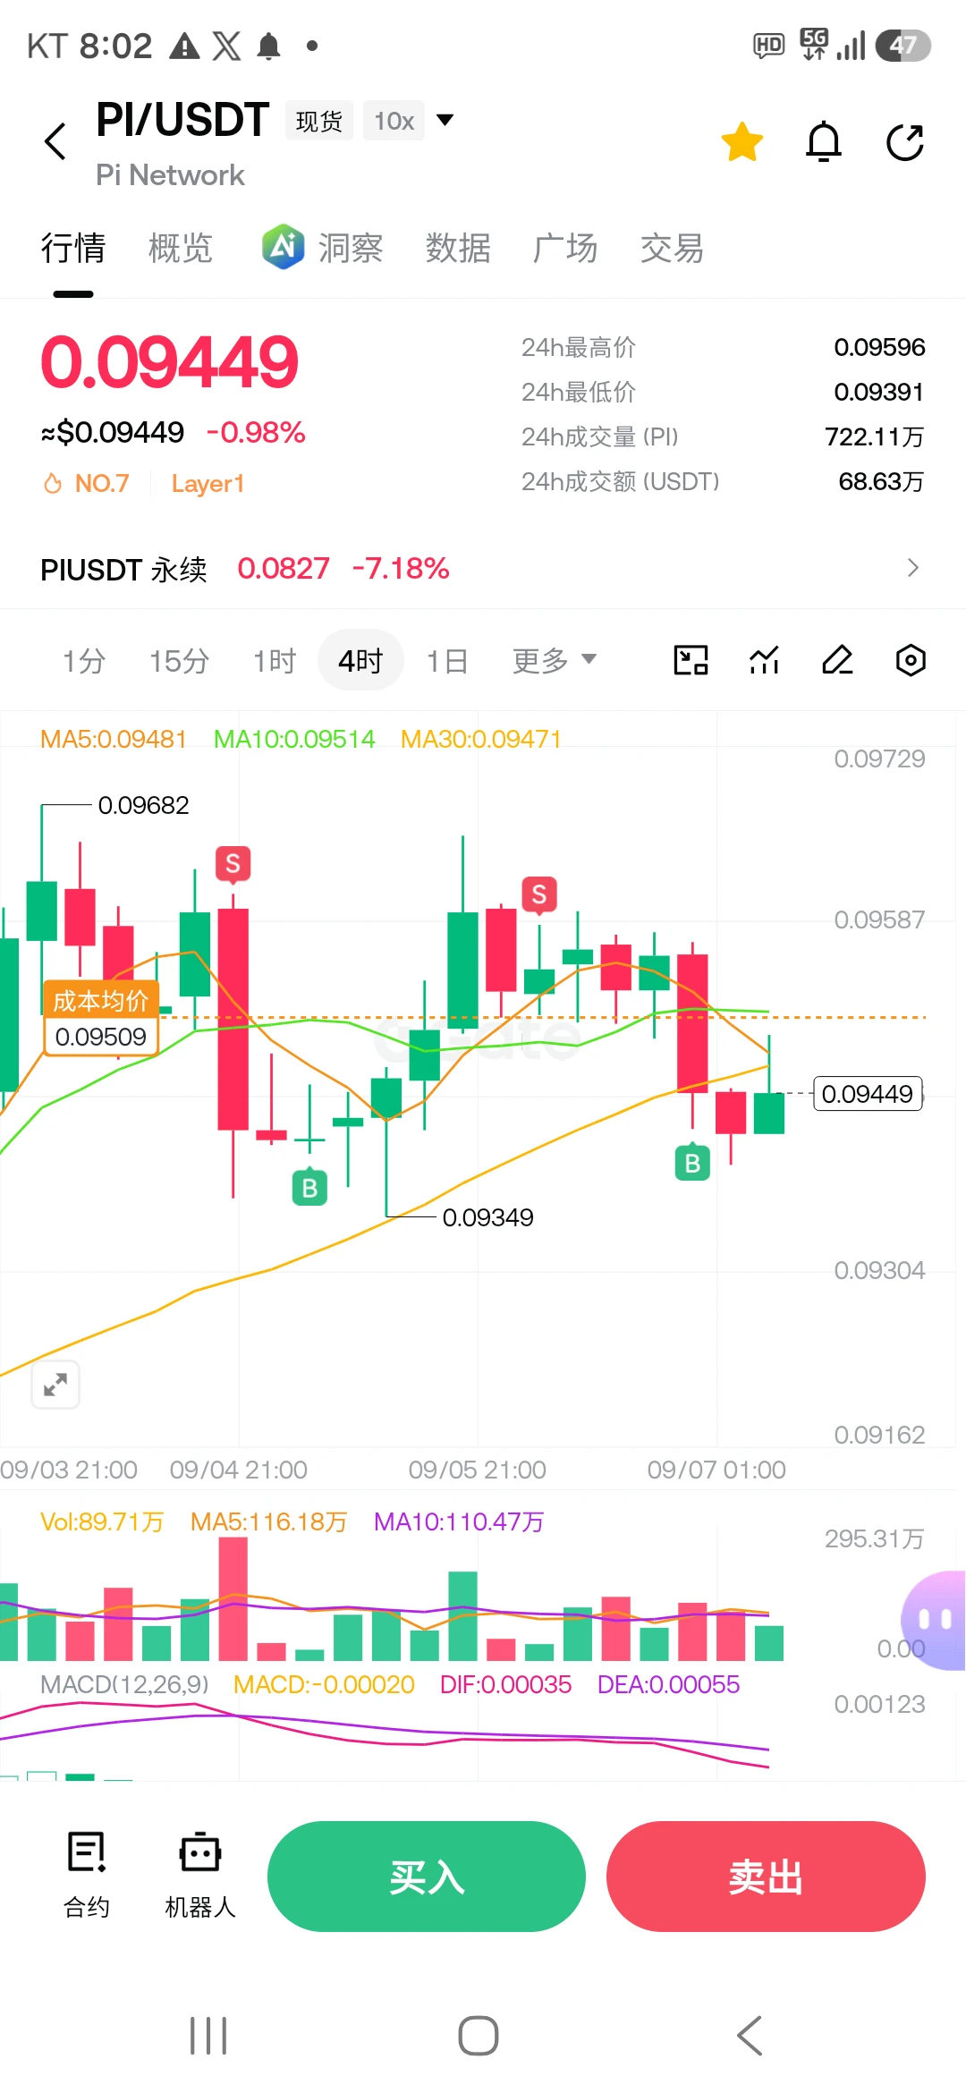This screenshot has width=966, height=2093.
Task: Open chart indicators icon
Action: (x=764, y=660)
